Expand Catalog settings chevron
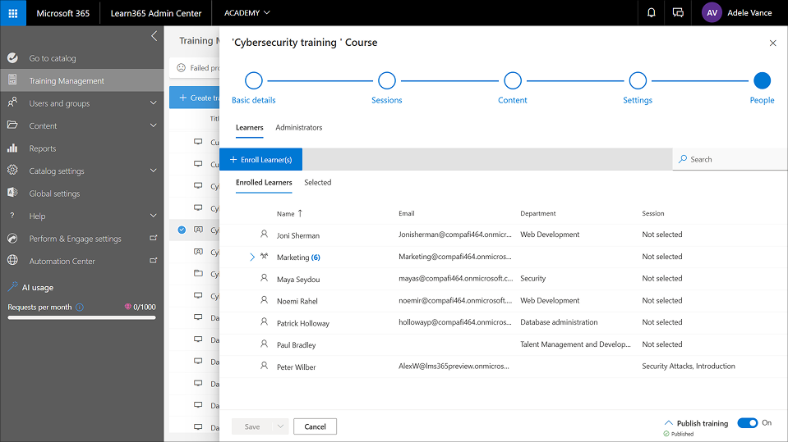 [x=154, y=171]
